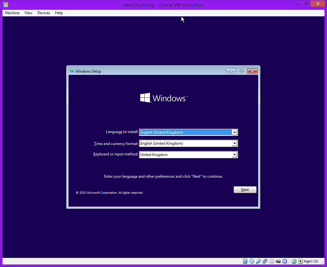327x267 pixels.
Task: Open the Devices menu
Action: point(43,13)
